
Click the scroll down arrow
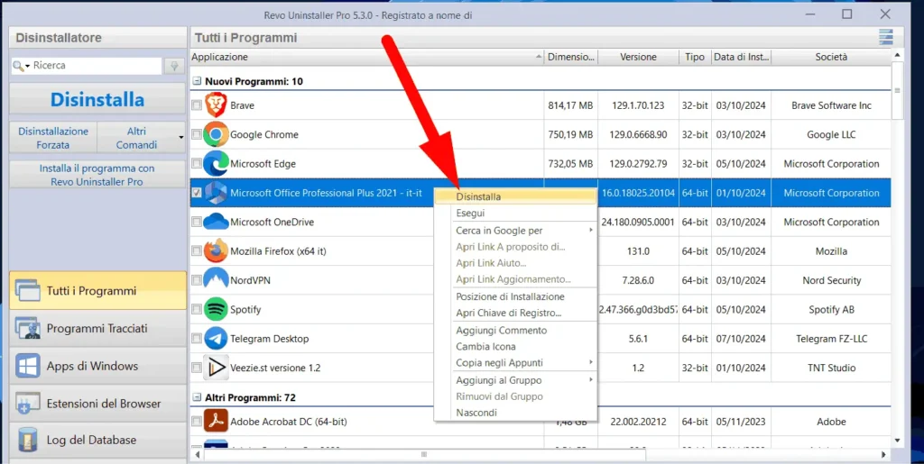pos(898,440)
